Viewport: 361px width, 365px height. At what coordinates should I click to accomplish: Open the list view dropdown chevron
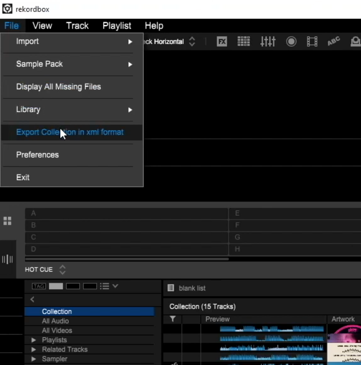[x=115, y=286]
